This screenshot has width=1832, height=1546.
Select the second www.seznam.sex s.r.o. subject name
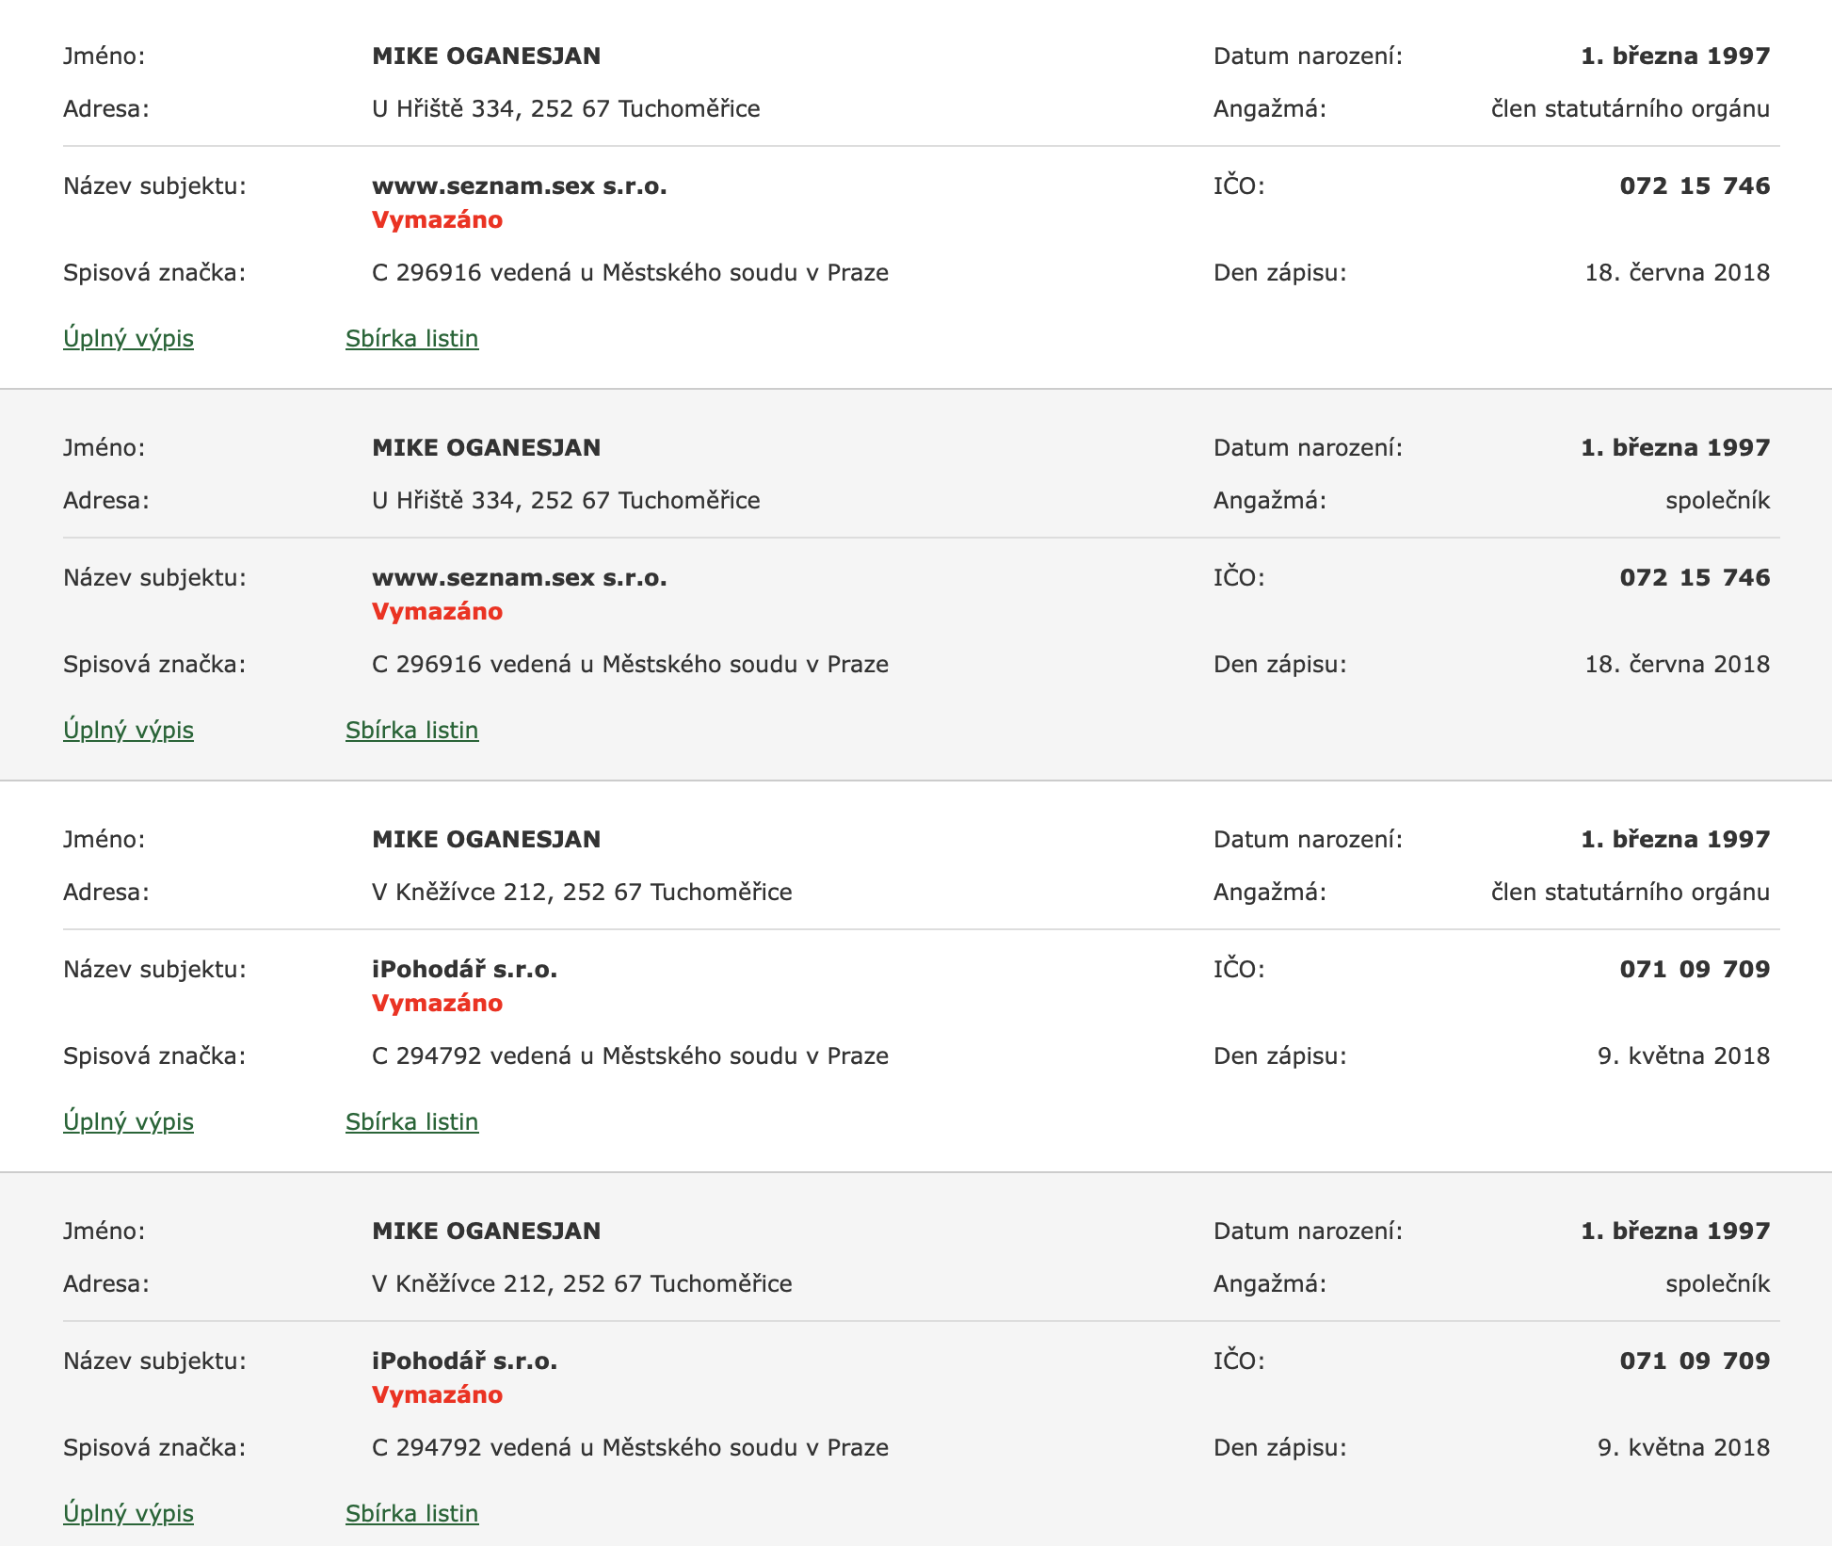[520, 578]
